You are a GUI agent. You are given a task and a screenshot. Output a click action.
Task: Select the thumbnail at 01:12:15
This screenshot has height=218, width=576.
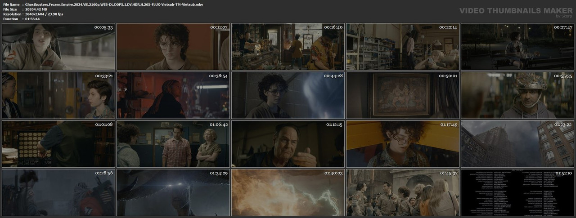[288, 144]
